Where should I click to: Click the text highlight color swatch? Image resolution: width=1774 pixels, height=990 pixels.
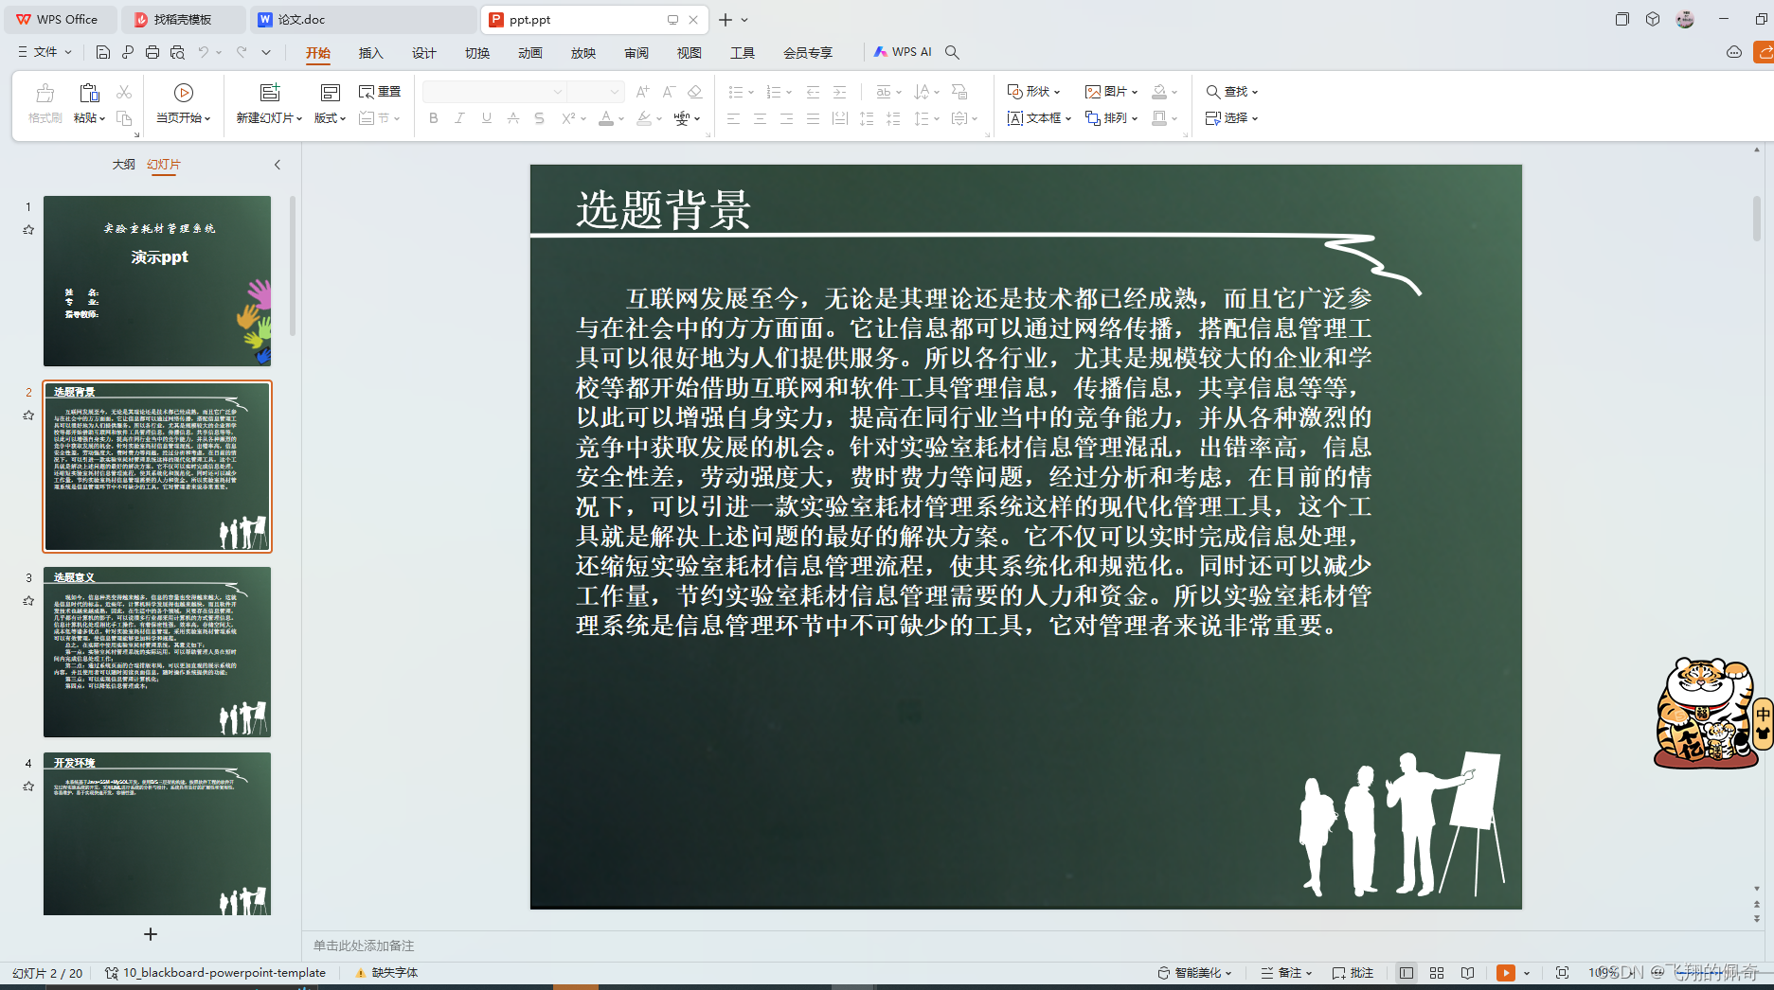click(644, 118)
